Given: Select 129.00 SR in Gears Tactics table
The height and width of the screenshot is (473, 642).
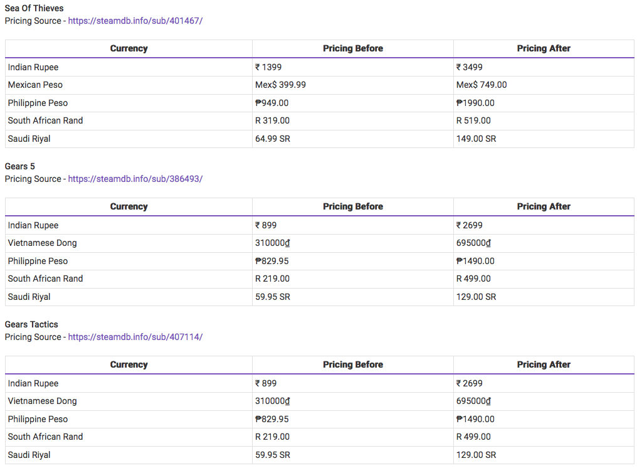Looking at the screenshot, I should [476, 455].
